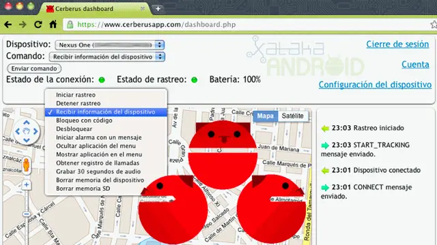437x245 pixels.
Task: Choose Detener rastreo from command list
Action: [106, 103]
